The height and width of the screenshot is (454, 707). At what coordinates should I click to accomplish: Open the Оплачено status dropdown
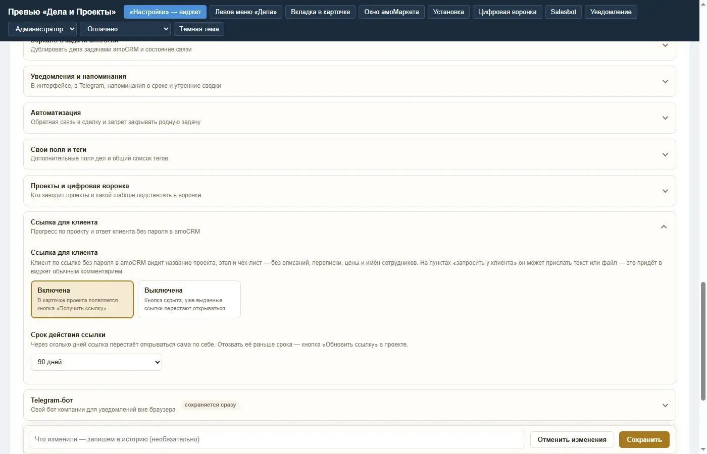click(x=125, y=29)
